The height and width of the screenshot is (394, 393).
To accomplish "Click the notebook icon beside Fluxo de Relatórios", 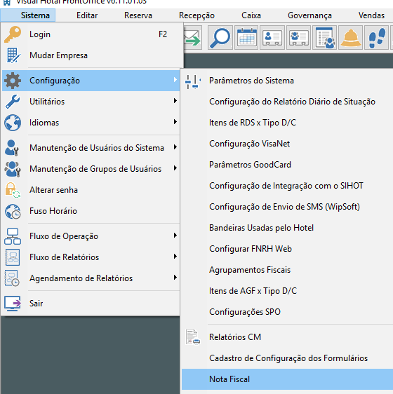I will (x=13, y=257).
